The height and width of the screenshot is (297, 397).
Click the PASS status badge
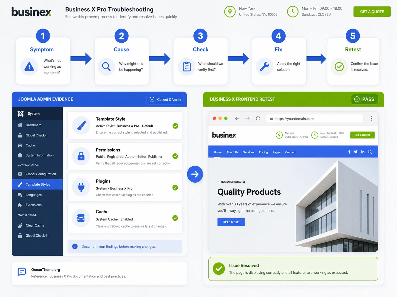click(x=364, y=99)
